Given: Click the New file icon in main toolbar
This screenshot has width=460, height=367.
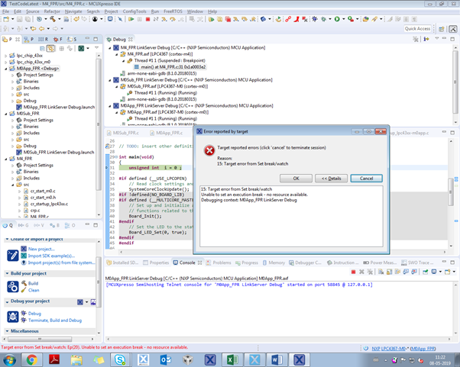Looking at the screenshot, I should tap(6, 19).
